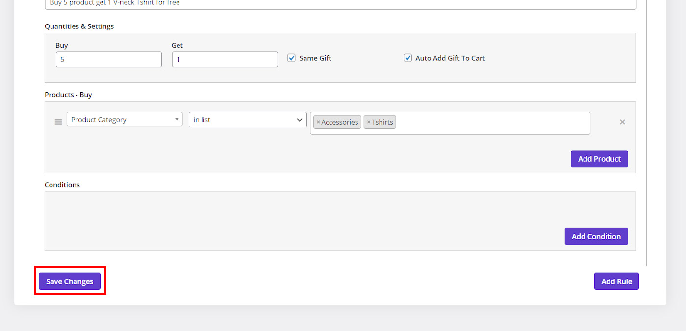Image resolution: width=686 pixels, height=331 pixels.
Task: Click the Same Gift label text
Action: 315,58
